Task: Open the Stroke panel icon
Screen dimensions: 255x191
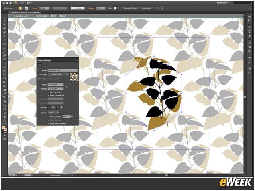Action: (250, 43)
